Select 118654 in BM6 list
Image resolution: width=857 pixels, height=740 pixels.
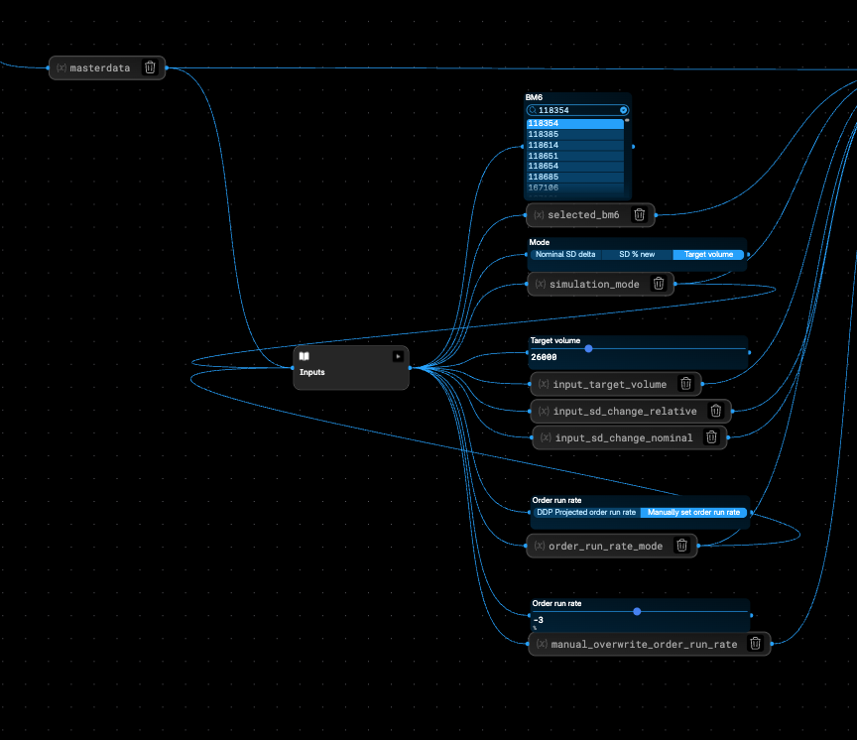[575, 166]
